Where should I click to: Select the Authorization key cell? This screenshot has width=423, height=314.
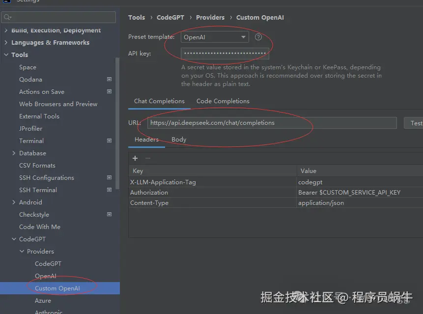click(x=213, y=192)
